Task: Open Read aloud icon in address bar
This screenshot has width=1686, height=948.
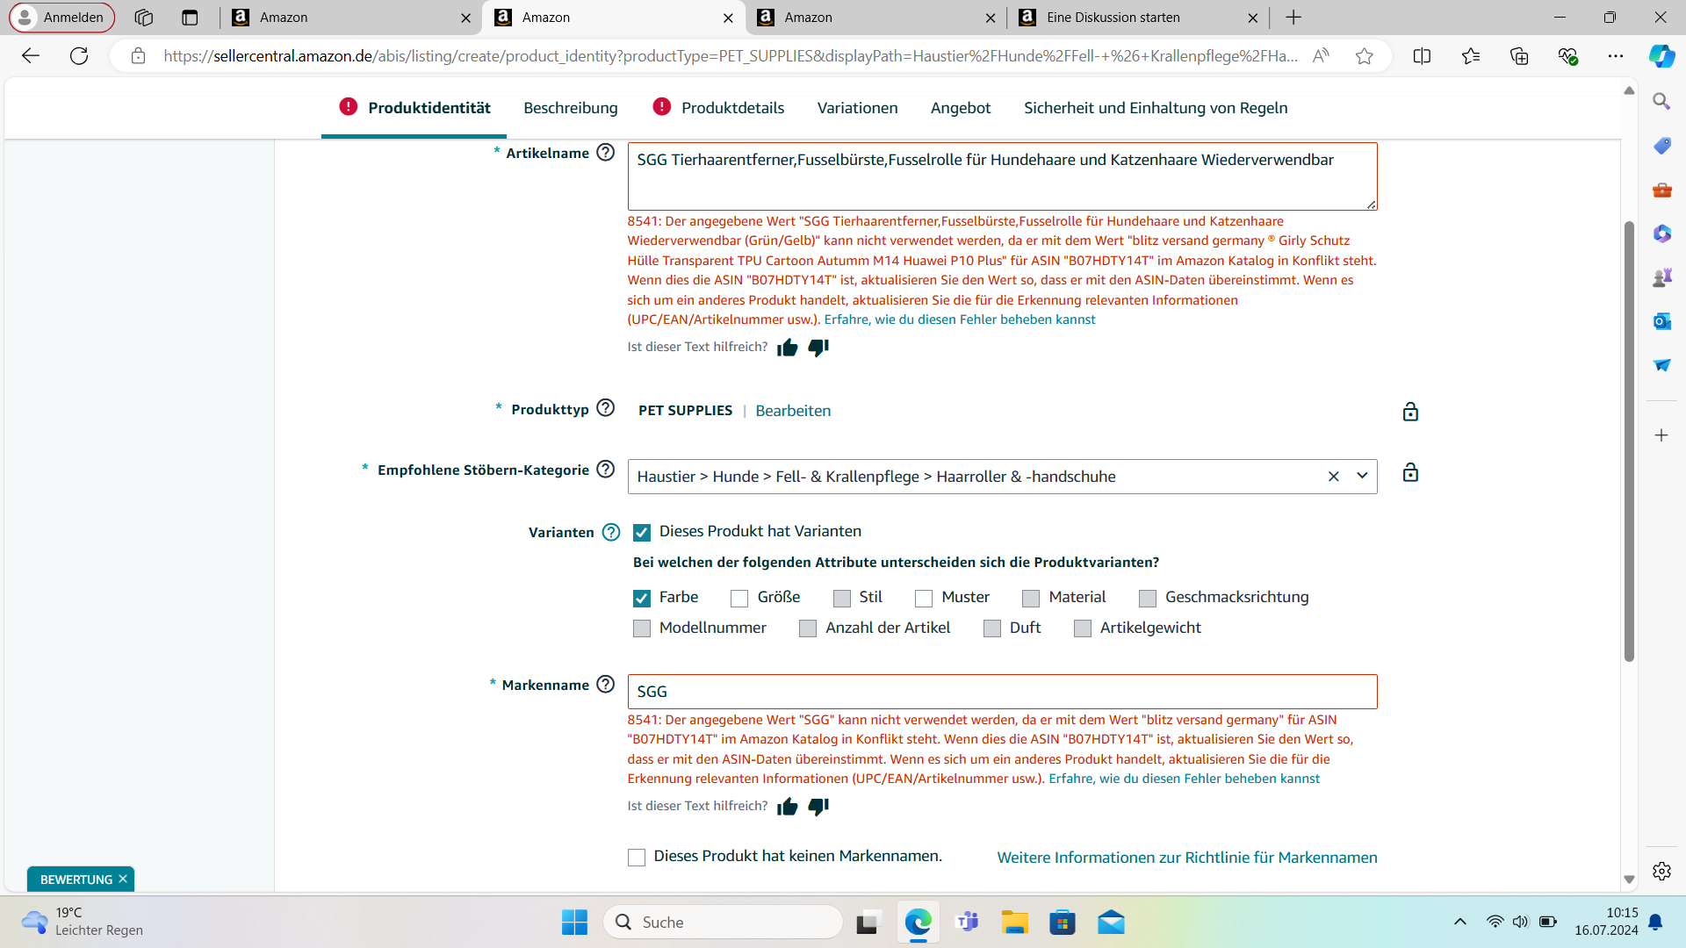Action: point(1321,56)
